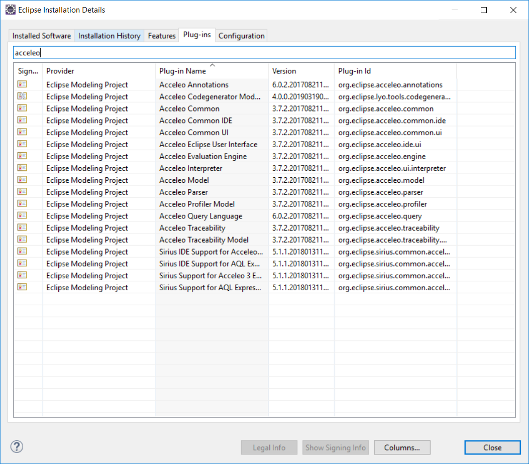Select the Acceleo Annotations plug-in name
This screenshot has width=529, height=464.
tap(194, 85)
